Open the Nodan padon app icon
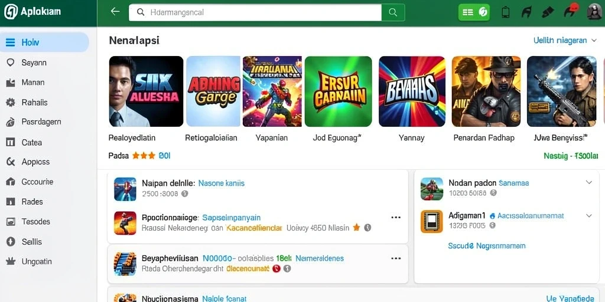 pos(432,189)
